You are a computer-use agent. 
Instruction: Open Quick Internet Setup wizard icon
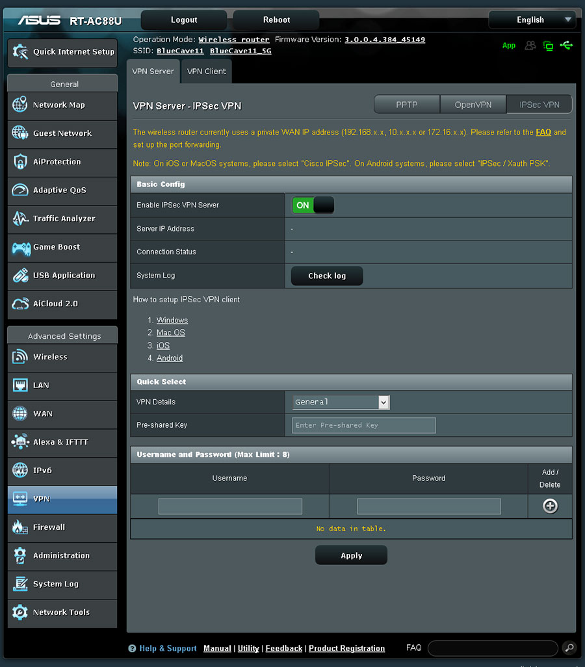click(x=20, y=52)
